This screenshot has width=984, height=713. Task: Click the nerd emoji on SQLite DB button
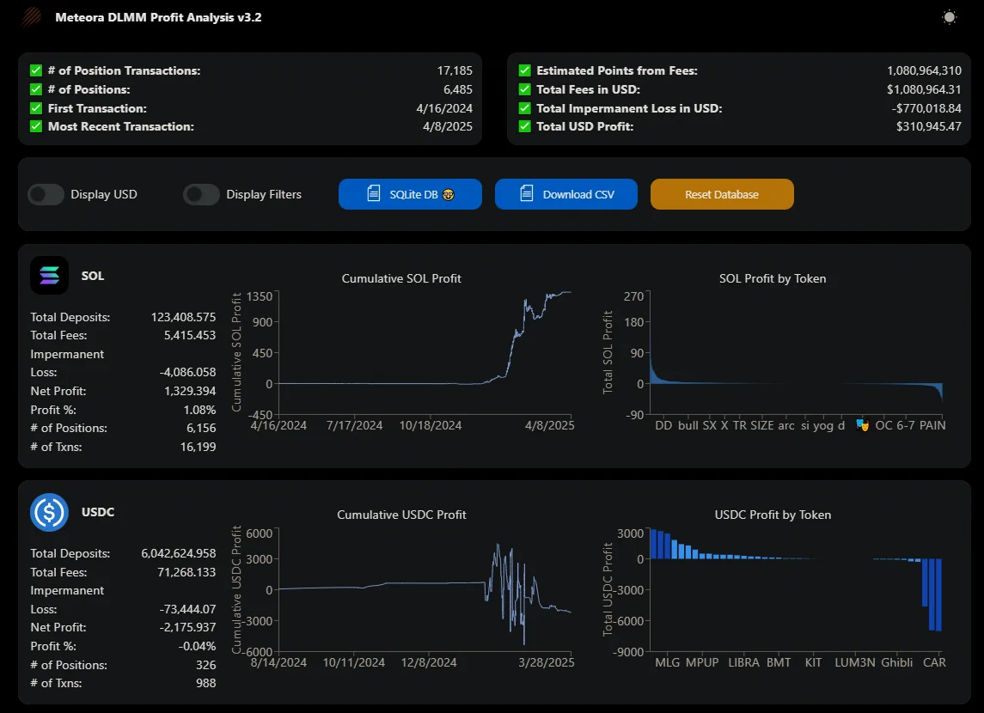click(448, 194)
